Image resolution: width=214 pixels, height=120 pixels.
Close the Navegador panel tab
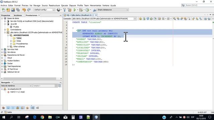click(12, 82)
